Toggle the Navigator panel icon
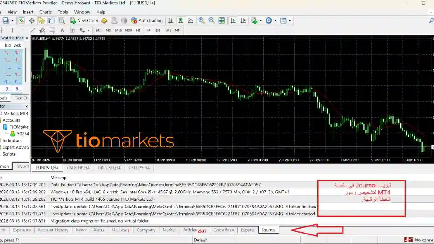 (x=42, y=21)
